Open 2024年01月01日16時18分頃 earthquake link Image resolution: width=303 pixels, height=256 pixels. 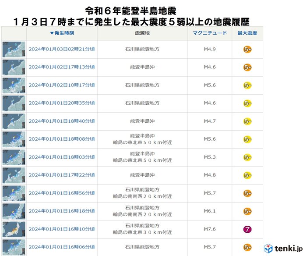click(62, 211)
